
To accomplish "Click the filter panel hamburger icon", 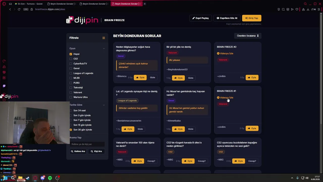I will [103, 38].
